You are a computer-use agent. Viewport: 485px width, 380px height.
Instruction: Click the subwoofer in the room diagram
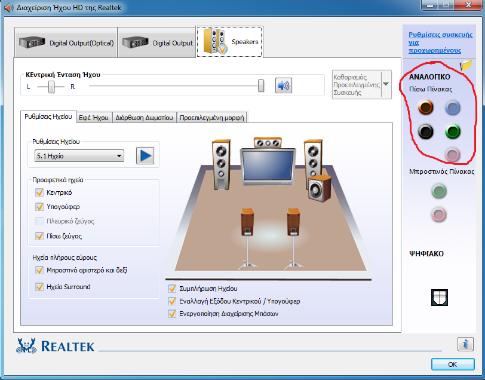(320, 188)
